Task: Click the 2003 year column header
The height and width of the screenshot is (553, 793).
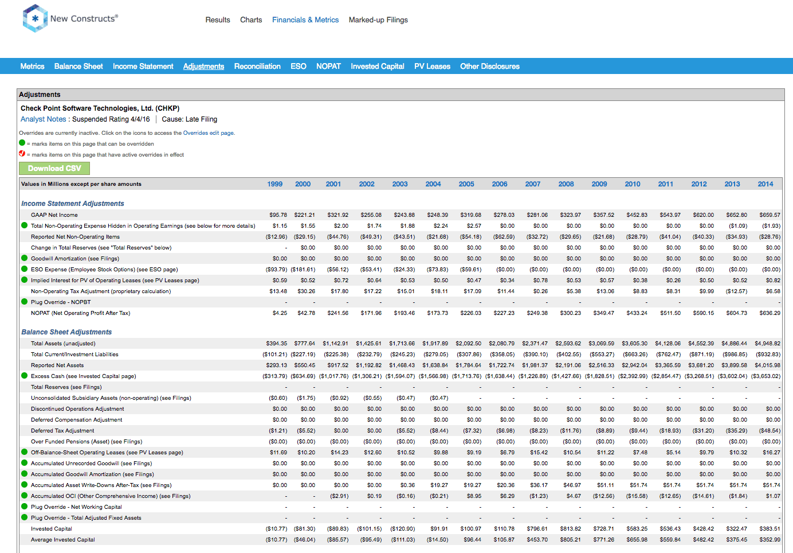Action: tap(400, 184)
